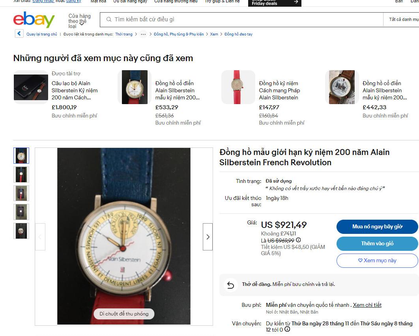Open the £147,97 red strap watch listing
This screenshot has width=419, height=336.
(x=279, y=90)
